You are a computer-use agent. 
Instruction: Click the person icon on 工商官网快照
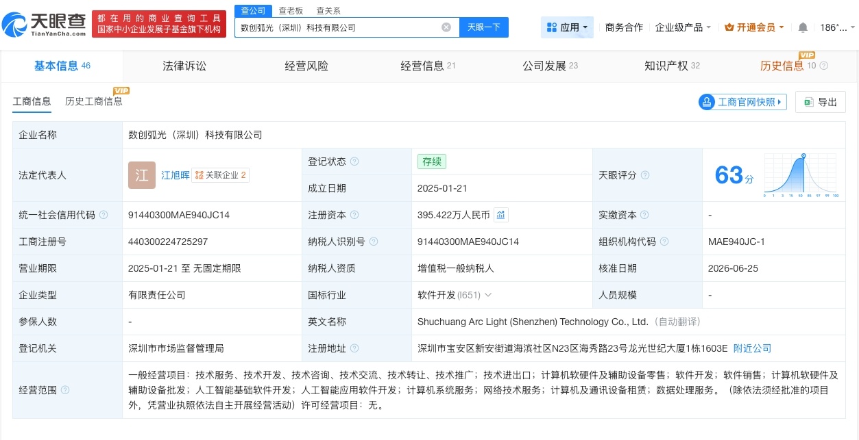point(707,102)
